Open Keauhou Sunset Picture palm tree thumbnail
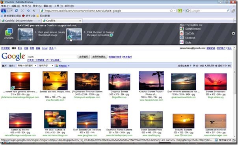This screenshot has width=238, height=145. tap(151, 81)
